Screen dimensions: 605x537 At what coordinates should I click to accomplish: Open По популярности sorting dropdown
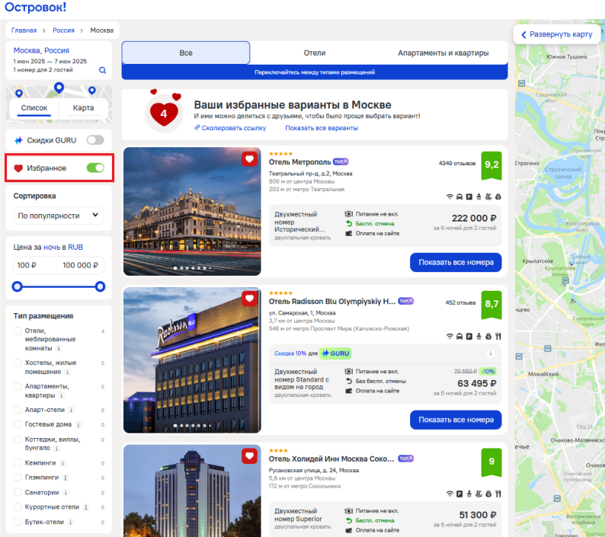(59, 216)
